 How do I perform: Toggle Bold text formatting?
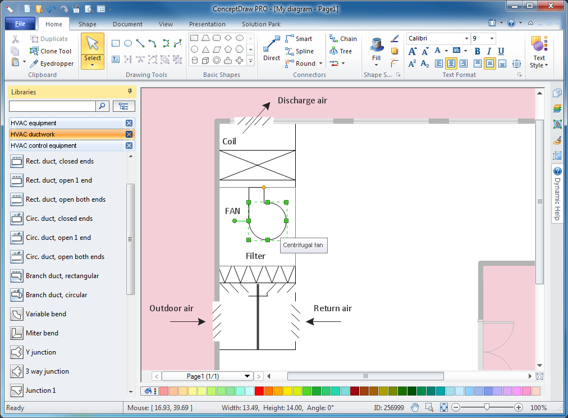click(477, 51)
